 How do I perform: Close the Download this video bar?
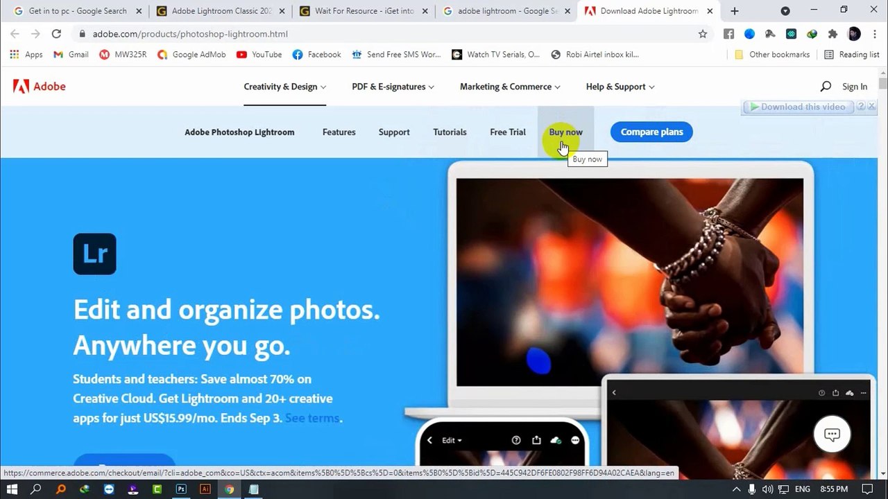[x=871, y=107]
